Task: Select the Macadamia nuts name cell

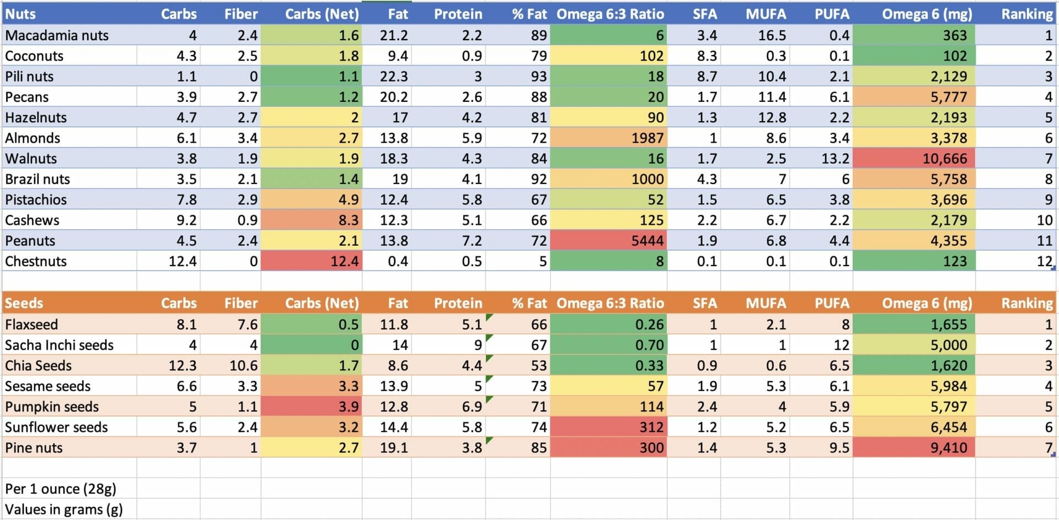Action: pos(69,35)
